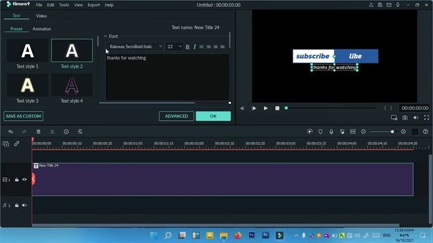Viewport: 433px width, 243px height.
Task: Open the Export menu
Action: pyautogui.click(x=93, y=5)
